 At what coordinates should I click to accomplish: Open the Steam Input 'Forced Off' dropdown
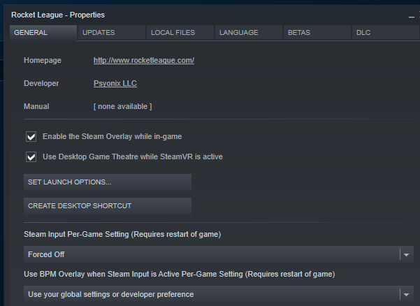tap(219, 254)
